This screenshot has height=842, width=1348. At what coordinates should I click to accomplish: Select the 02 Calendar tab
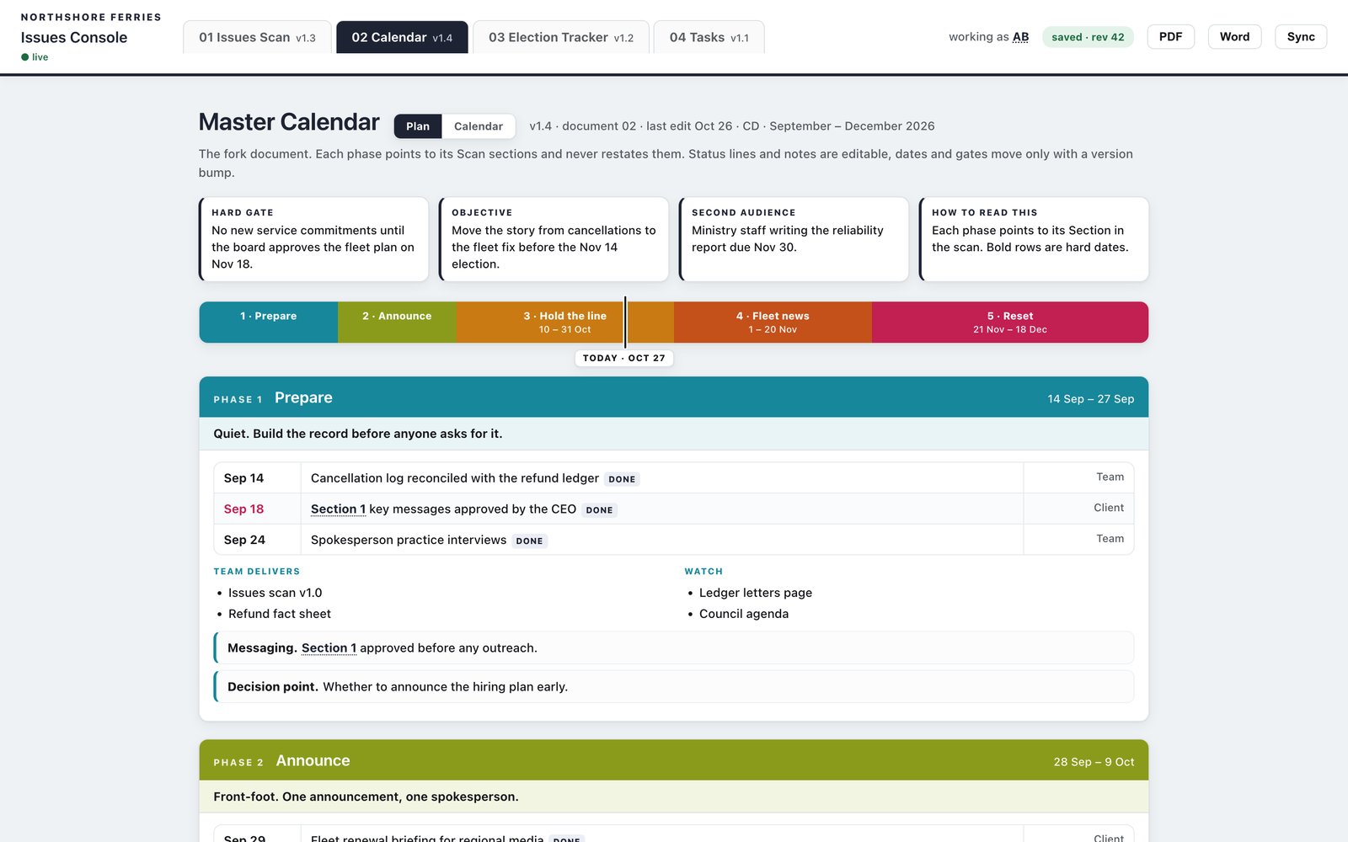click(x=402, y=37)
